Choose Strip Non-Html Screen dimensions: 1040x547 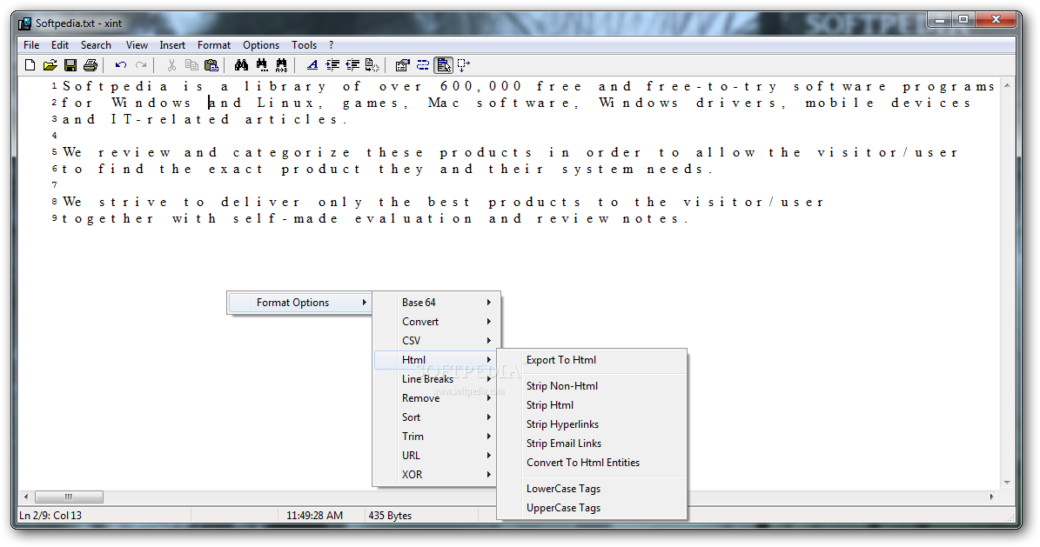click(592, 386)
